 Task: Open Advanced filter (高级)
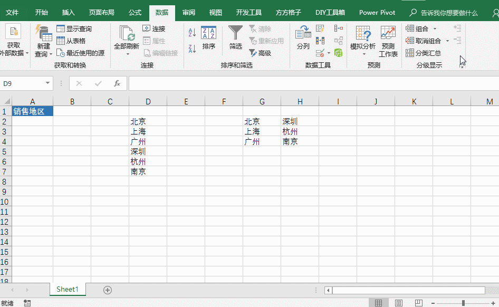click(260, 53)
